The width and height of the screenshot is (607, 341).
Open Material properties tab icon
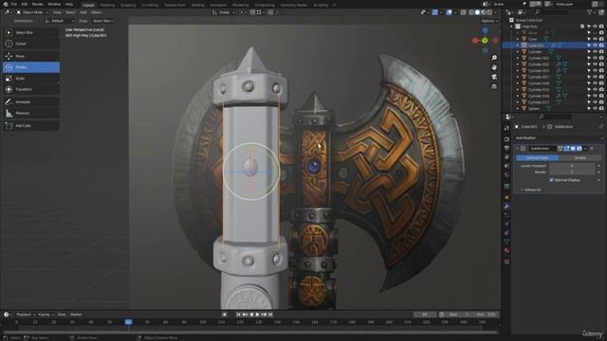506,250
